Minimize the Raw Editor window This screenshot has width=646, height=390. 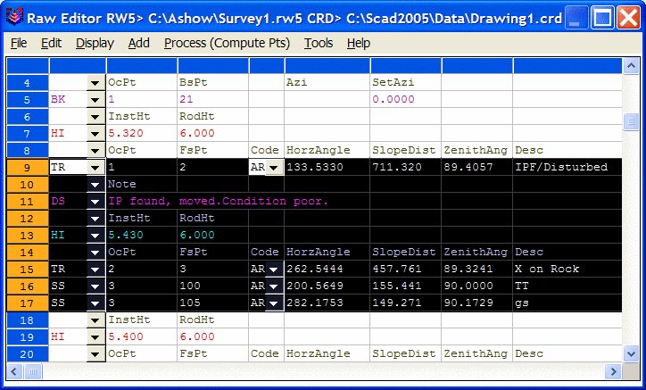pos(576,18)
